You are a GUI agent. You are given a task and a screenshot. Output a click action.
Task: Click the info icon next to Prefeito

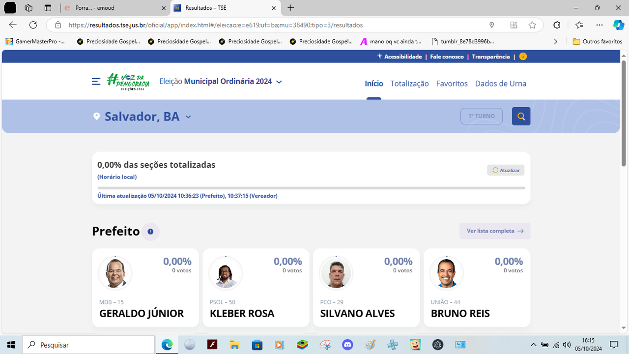[x=150, y=232]
